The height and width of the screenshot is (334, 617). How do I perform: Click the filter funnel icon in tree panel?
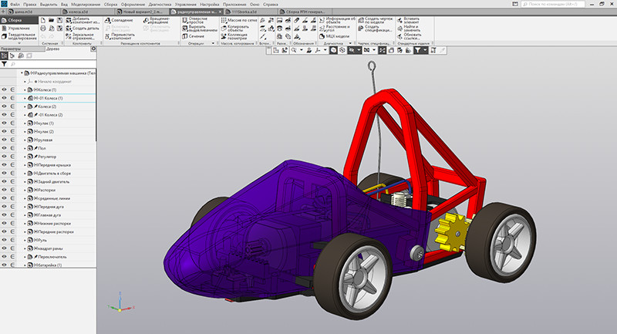(x=4, y=65)
